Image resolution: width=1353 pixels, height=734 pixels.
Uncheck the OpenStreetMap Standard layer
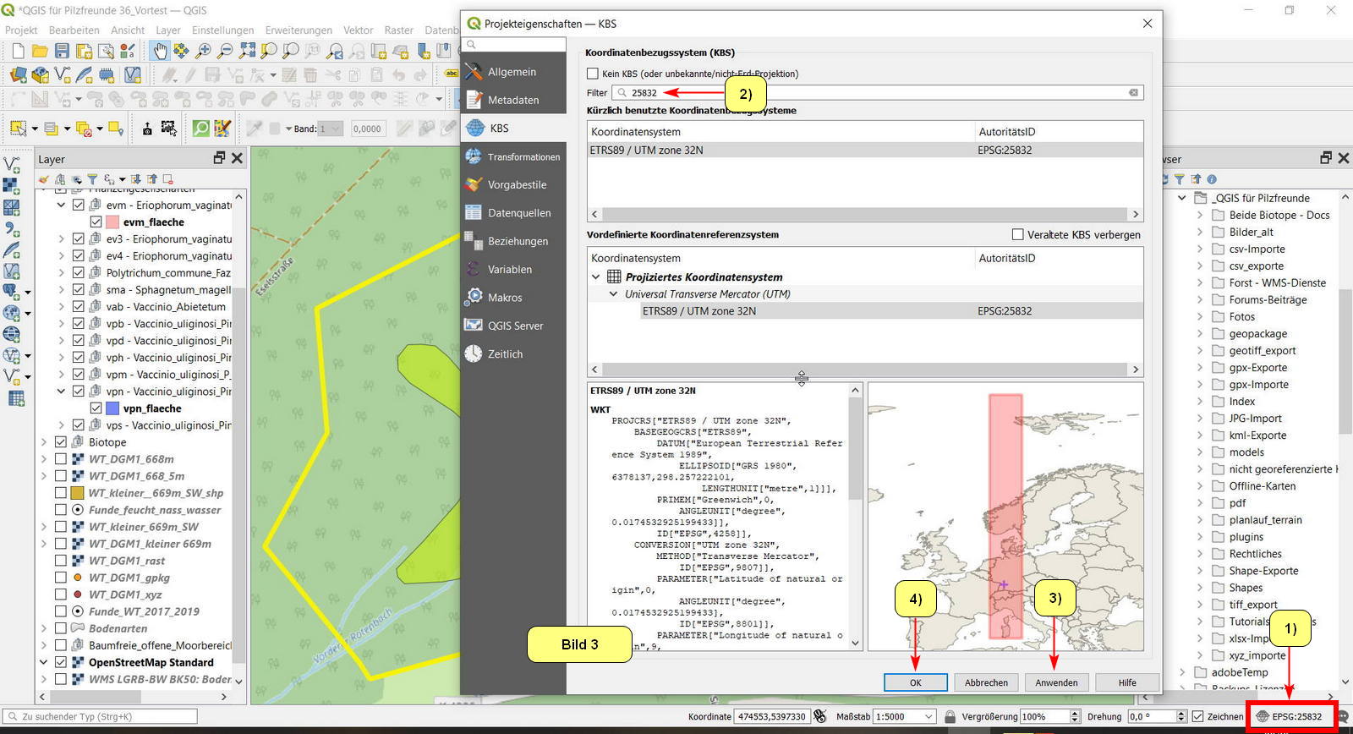(x=61, y=662)
